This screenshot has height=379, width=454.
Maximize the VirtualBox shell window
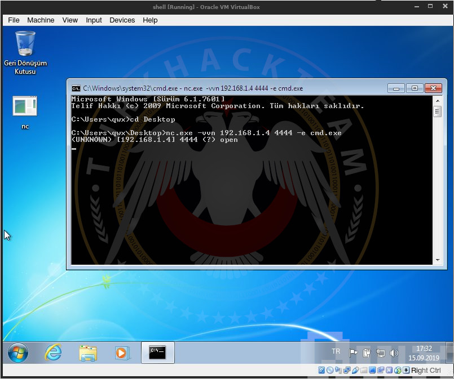click(430, 6)
